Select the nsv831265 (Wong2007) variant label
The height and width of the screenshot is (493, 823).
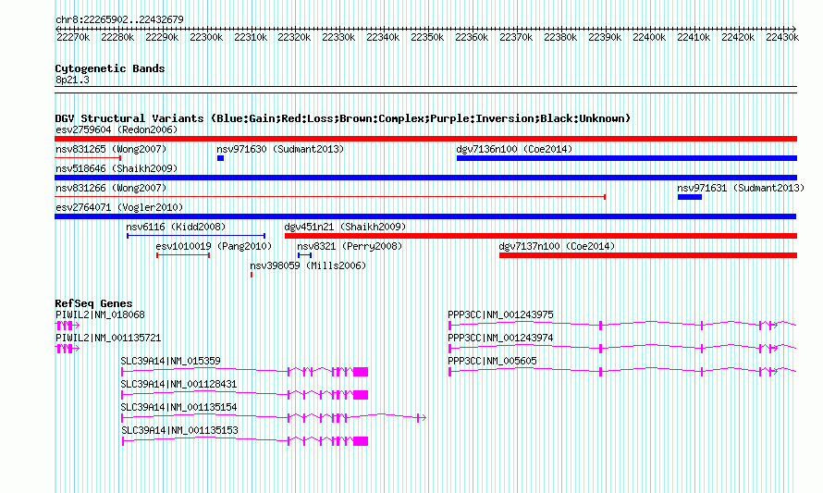click(x=111, y=149)
